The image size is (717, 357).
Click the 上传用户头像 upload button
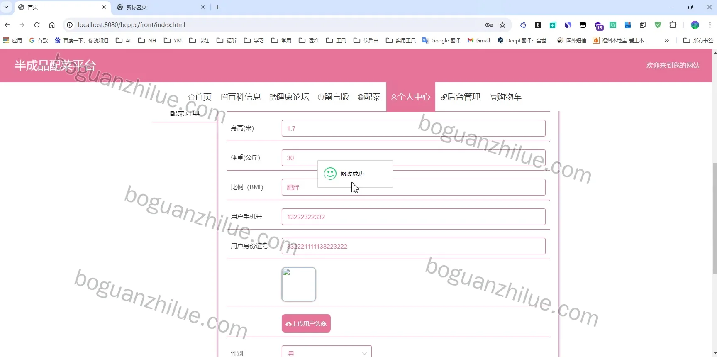coord(306,323)
